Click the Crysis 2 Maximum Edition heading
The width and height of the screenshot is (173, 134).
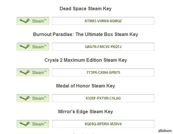click(x=86, y=60)
